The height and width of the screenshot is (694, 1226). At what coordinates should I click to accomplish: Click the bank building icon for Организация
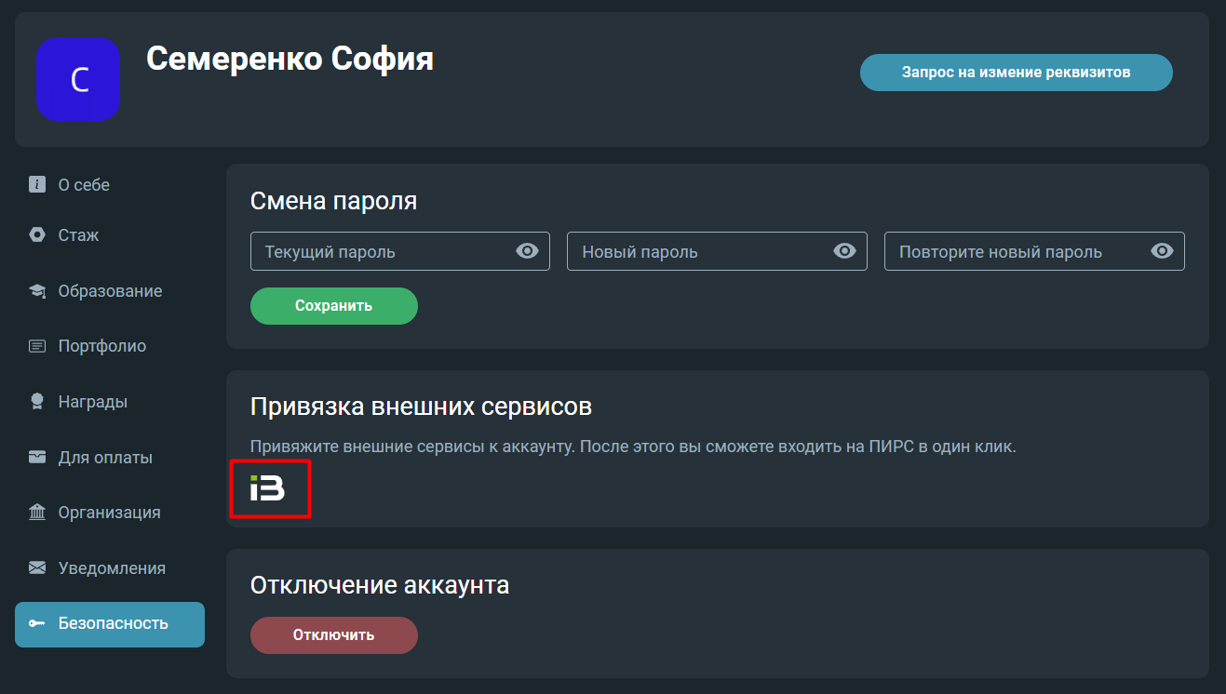coord(37,513)
